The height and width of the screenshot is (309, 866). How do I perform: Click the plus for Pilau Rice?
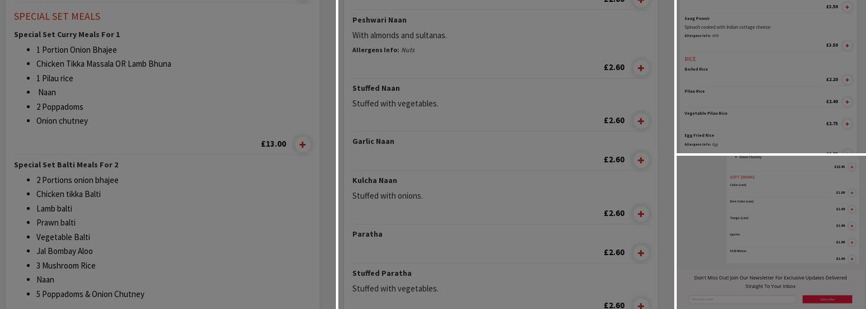pos(847,102)
